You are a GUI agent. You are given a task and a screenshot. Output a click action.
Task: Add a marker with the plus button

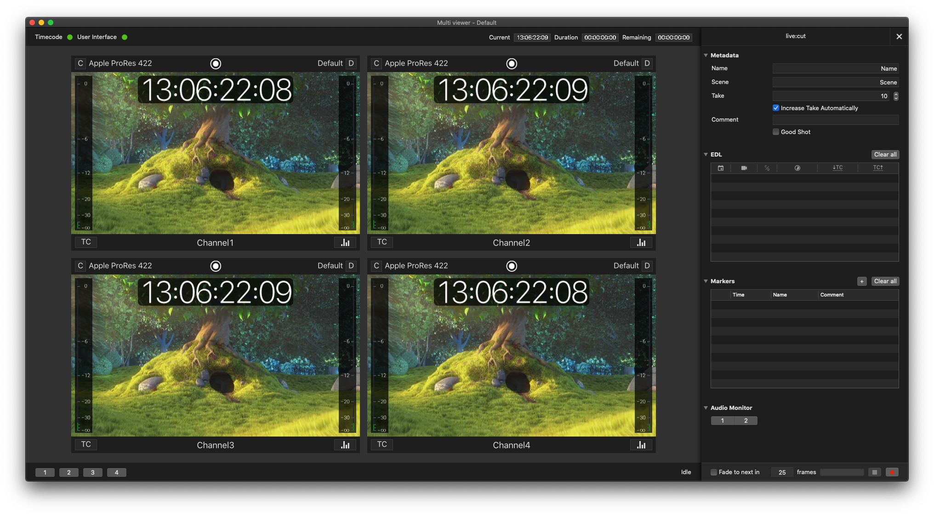tap(862, 281)
